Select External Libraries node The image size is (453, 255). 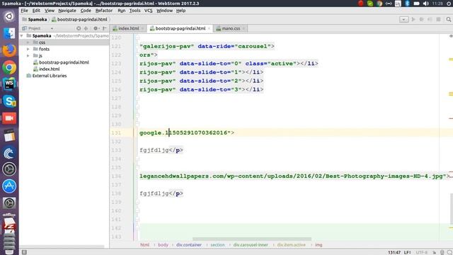(x=50, y=76)
